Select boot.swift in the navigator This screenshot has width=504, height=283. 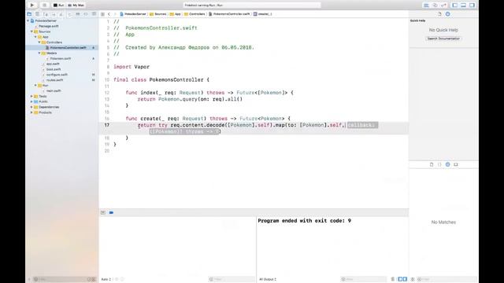coord(54,69)
